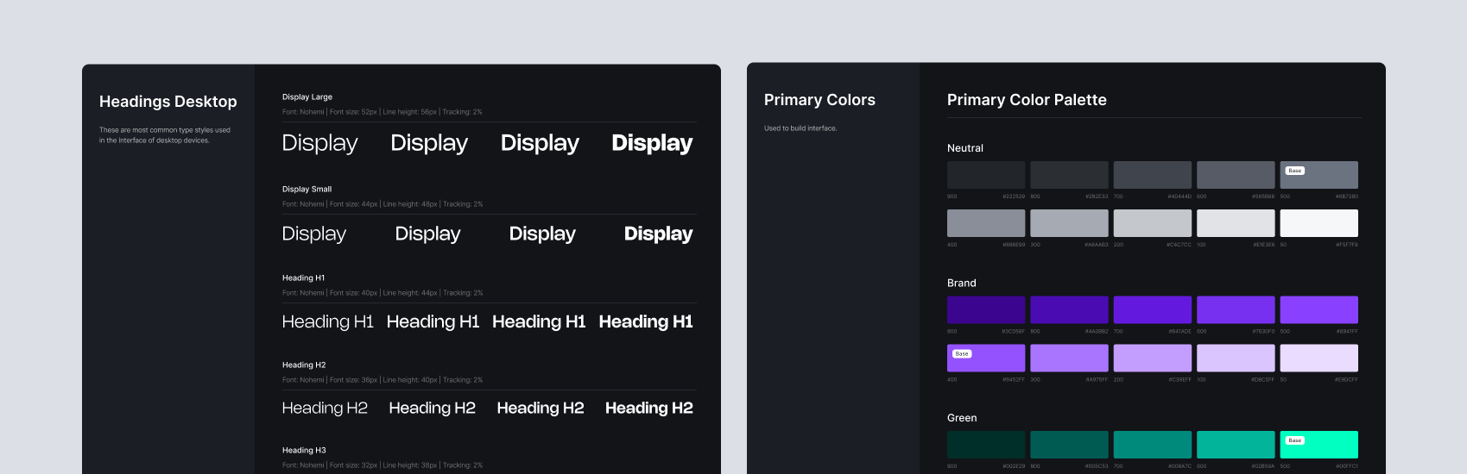Click the "Used to build interface." description
The height and width of the screenshot is (474, 1467).
pyautogui.click(x=800, y=128)
